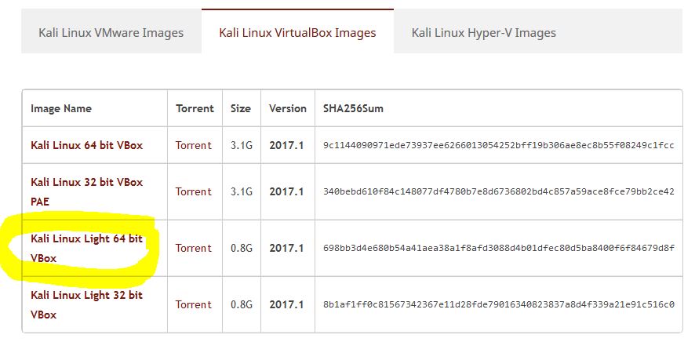Get Torrent for Kali Linux 64 bit VBox
The image size is (695, 342).
[194, 145]
